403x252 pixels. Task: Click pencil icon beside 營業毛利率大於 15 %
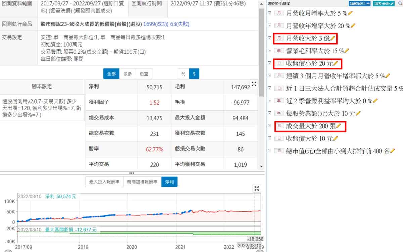pos(347,51)
